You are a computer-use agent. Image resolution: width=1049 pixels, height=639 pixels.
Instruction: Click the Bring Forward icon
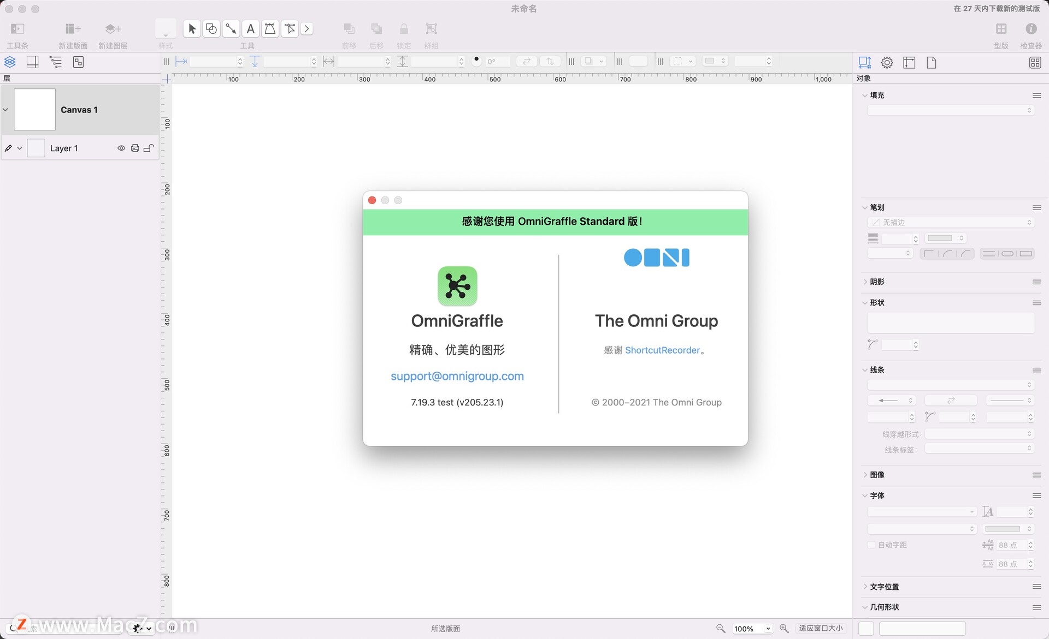pyautogui.click(x=349, y=29)
